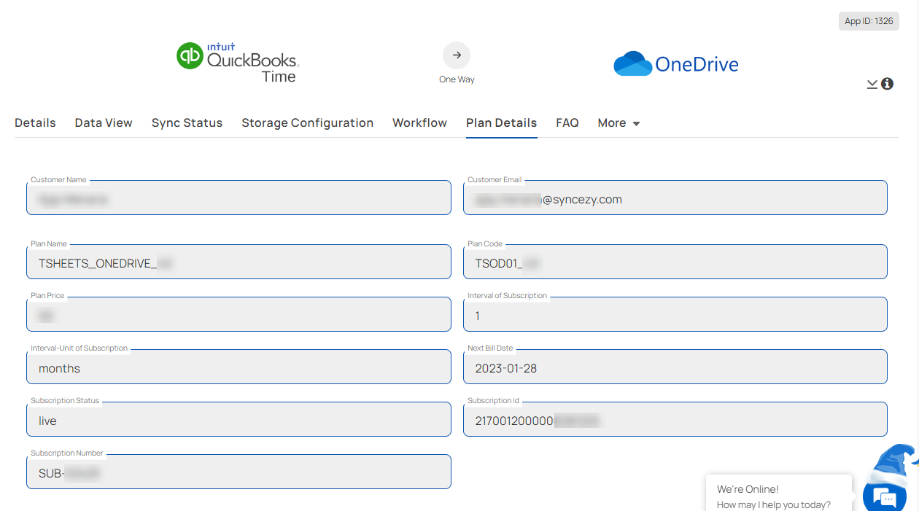
Task: Click the One Way arrow icon
Action: (457, 55)
